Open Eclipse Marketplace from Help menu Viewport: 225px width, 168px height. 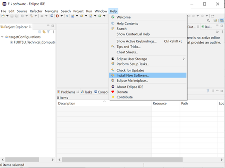pos(148,80)
